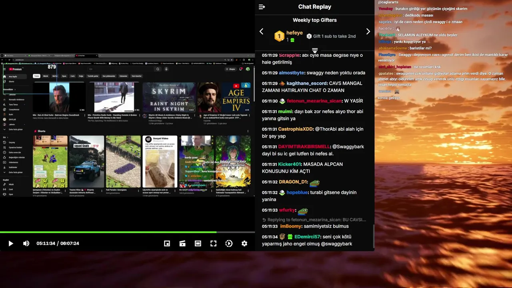Show next top gifter with right arrow
The image size is (512, 288).
pyautogui.click(x=368, y=31)
